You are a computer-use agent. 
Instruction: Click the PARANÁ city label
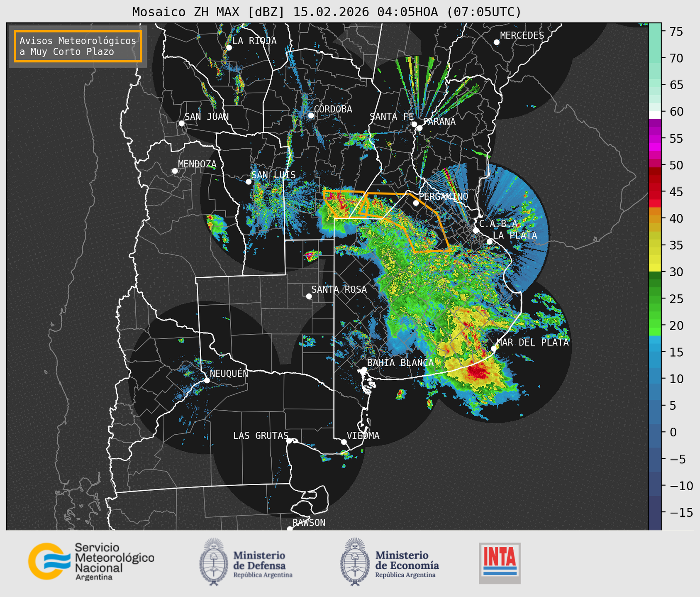[x=439, y=122]
